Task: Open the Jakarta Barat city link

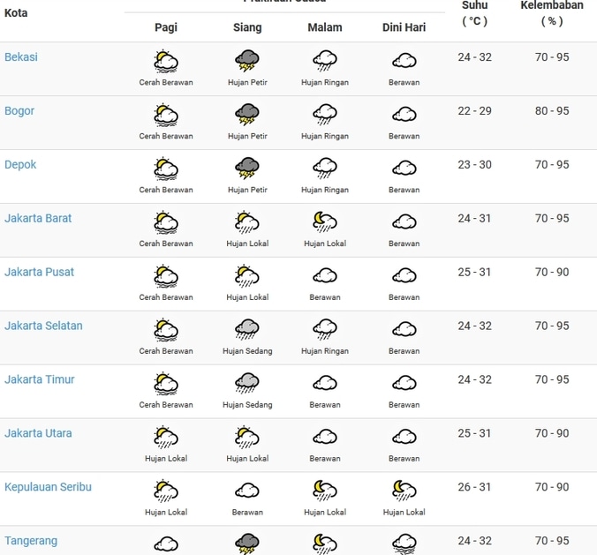Action: coord(38,219)
